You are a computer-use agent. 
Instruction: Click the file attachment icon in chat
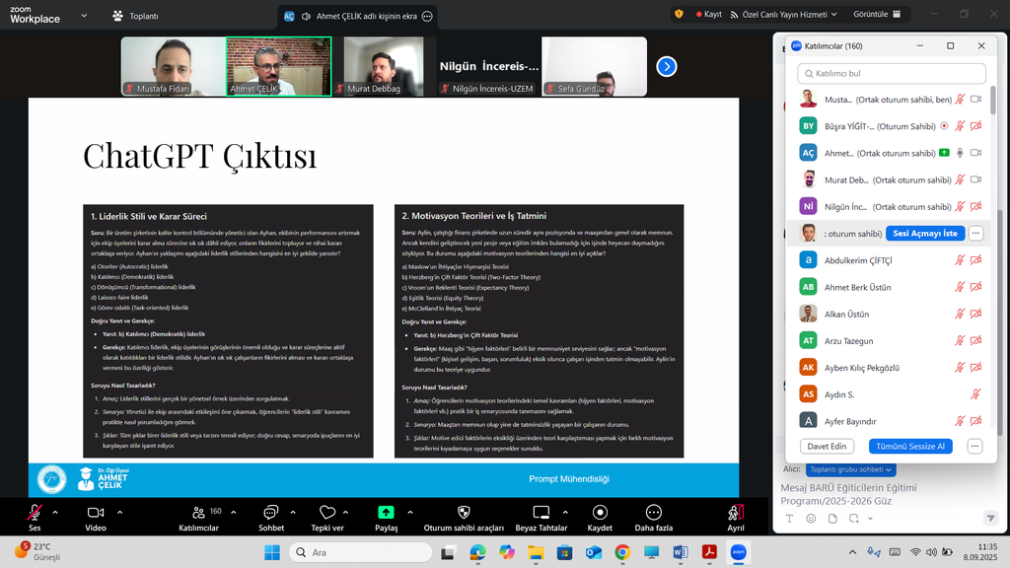click(832, 519)
